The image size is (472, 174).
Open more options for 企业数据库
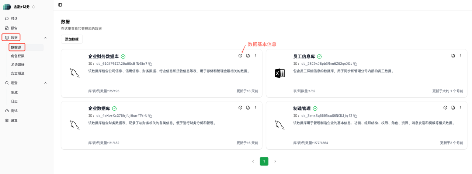click(256, 108)
